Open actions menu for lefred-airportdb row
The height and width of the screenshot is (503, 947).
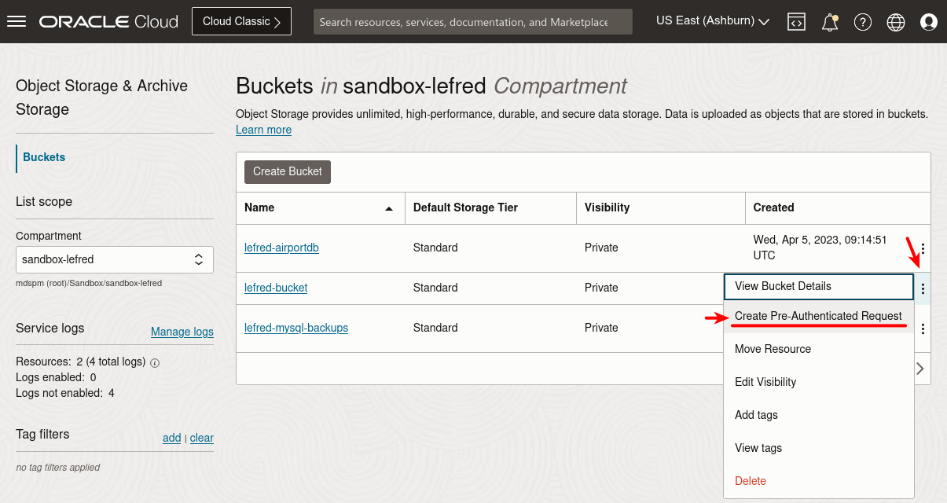[x=923, y=248]
